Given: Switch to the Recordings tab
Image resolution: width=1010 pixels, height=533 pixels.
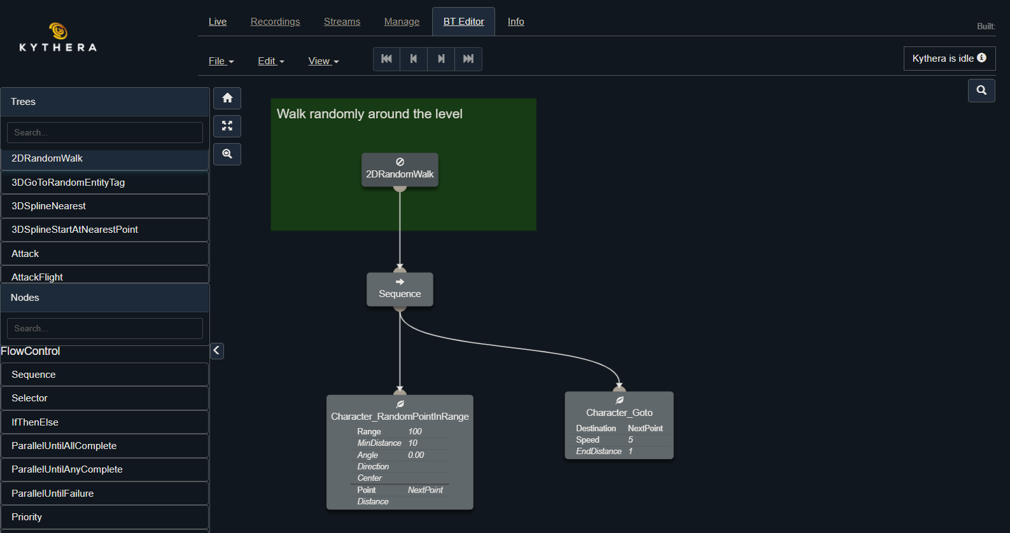Looking at the screenshot, I should (x=275, y=22).
